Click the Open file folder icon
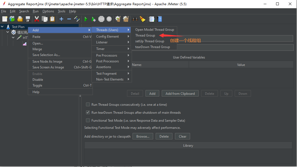297x167 pixels. [20, 19]
